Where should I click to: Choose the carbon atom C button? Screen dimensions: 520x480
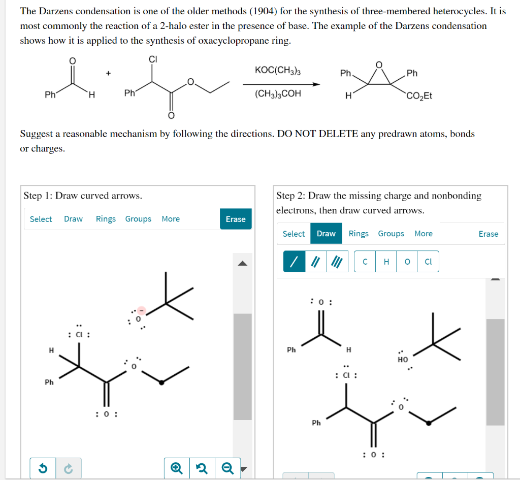coord(365,262)
